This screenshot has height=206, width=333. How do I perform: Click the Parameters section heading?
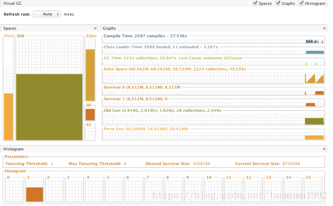point(16,157)
